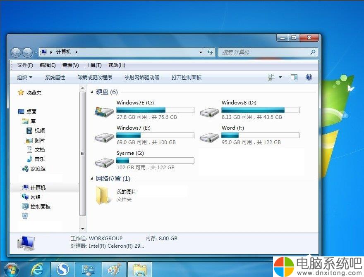Open the view options dropdown arrow

pyautogui.click(x=280, y=77)
